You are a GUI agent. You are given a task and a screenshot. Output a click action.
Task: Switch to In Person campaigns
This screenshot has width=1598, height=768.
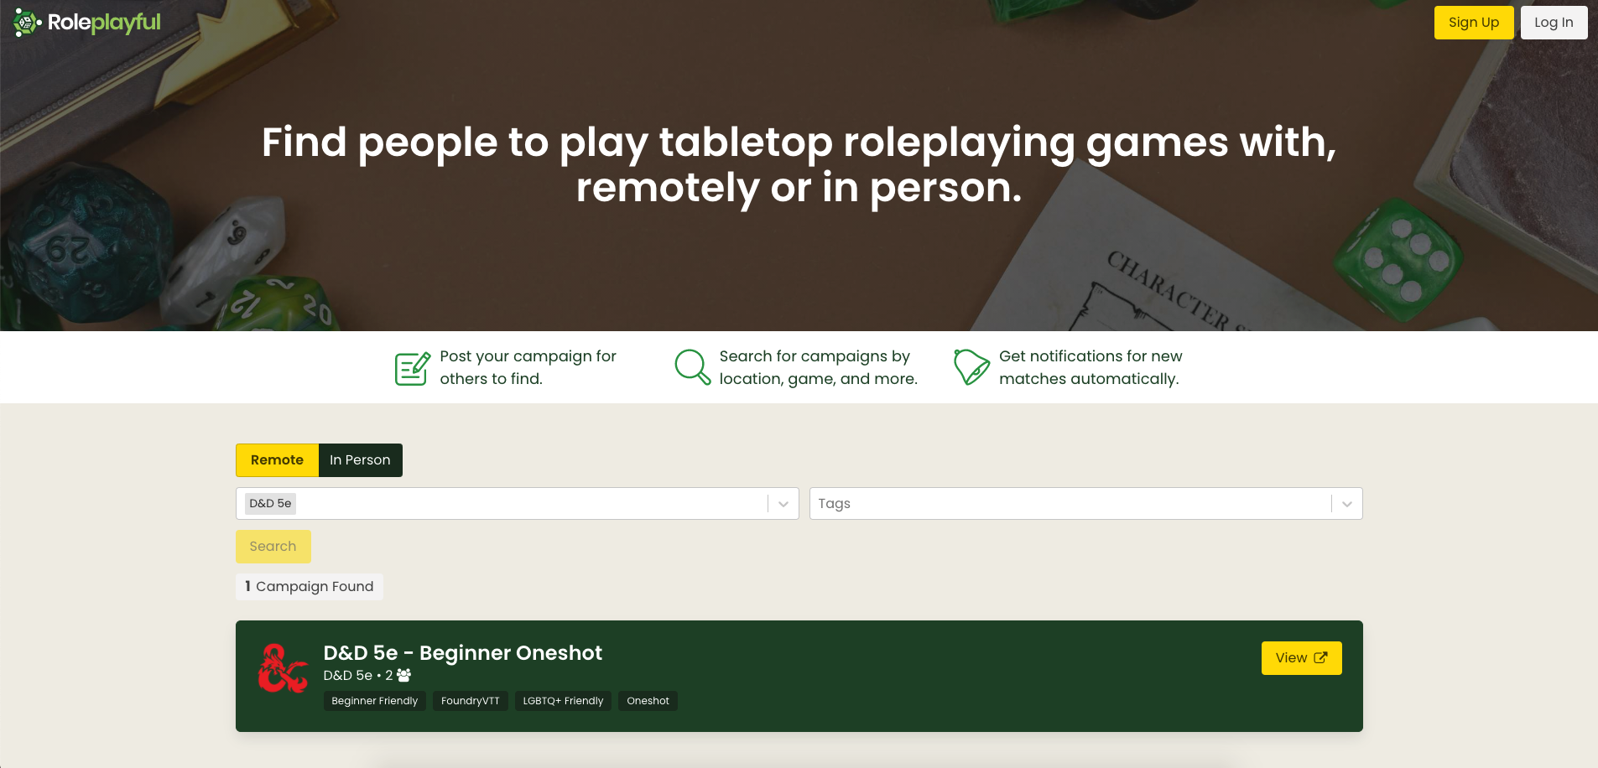(360, 460)
